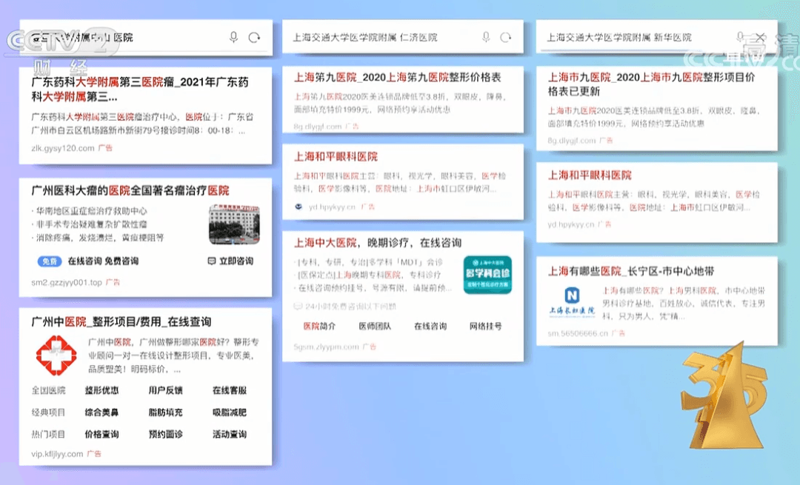Click 网络挂号 link
Viewport: 800px width, 485px height.
485,326
